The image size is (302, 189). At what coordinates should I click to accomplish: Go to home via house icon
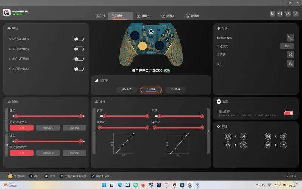[296, 14]
